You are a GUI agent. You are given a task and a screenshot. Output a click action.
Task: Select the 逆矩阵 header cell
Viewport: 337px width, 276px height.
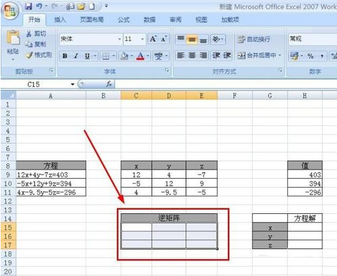pos(169,218)
